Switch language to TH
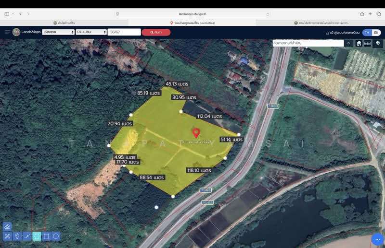 point(367,33)
